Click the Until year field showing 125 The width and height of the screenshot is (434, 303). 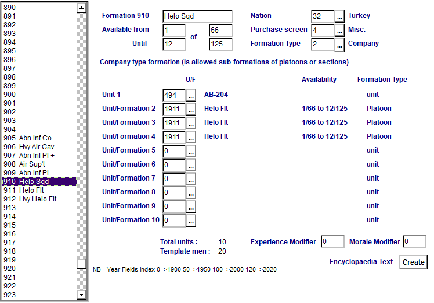220,44
